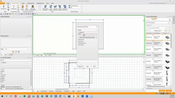Screen dimensions: 175x98
Task: Open the Categories dropdown in Cloud Browser
Action: (x=159, y=25)
